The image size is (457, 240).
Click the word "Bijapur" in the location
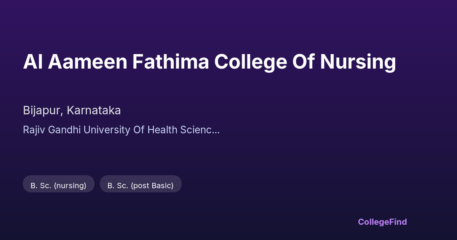[42, 110]
